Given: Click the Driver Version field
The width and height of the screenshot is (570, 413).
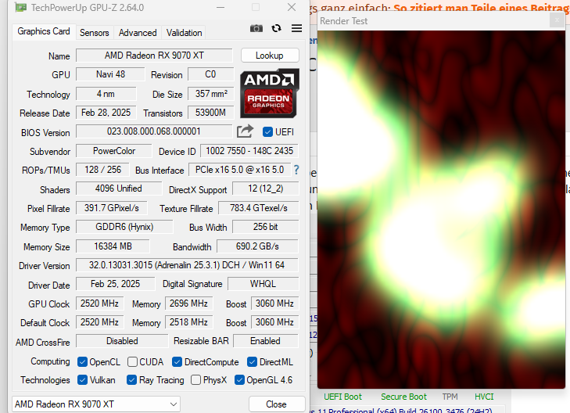Looking at the screenshot, I should tap(187, 265).
